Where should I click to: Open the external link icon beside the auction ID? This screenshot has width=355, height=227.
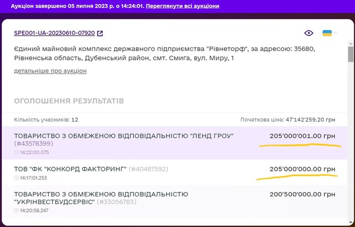tap(100, 33)
